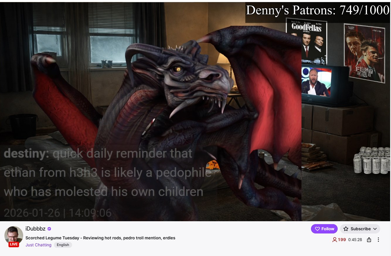Click the Follow button with heart icon
The height and width of the screenshot is (256, 391).
pyautogui.click(x=324, y=229)
